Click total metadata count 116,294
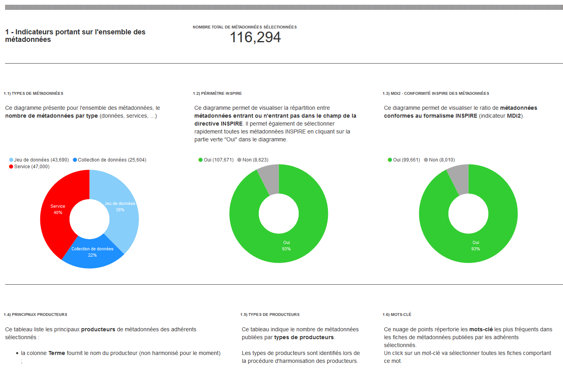This screenshot has width=563, height=368. point(255,38)
